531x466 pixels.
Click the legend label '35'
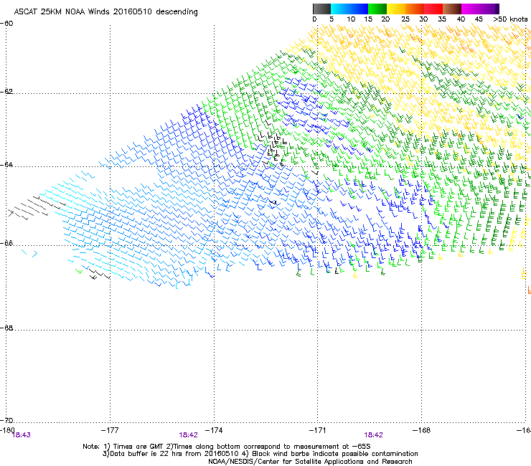(x=442, y=19)
